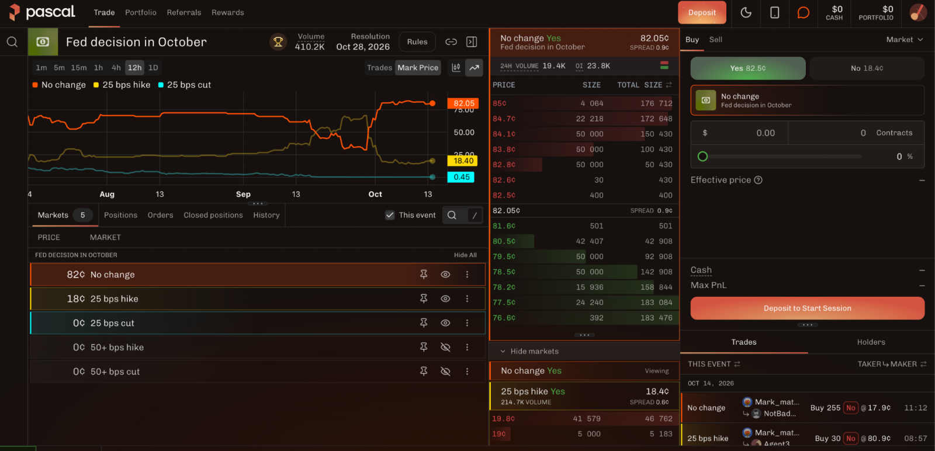Open the Portfolio tab
Screen dimensions: 935x451
tap(141, 12)
